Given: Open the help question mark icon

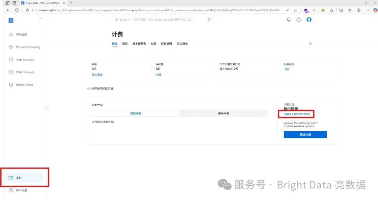Looking at the screenshot, I should click(299, 20).
